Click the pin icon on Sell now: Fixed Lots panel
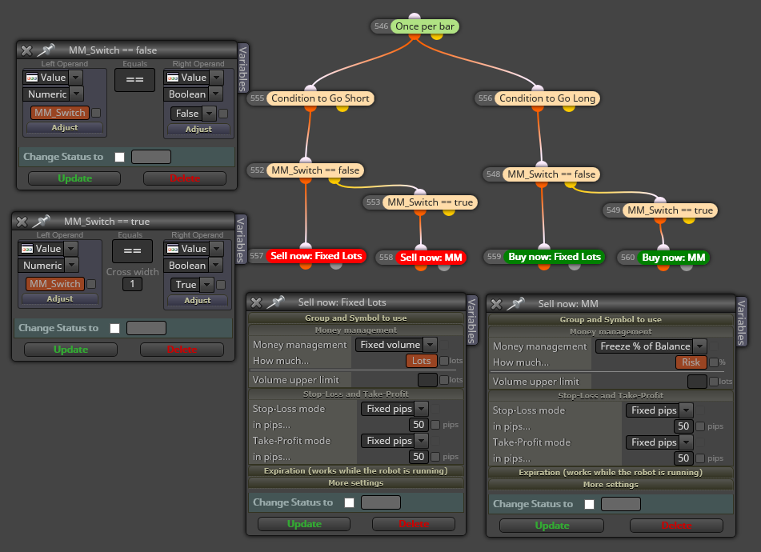This screenshot has width=761, height=552. (275, 302)
